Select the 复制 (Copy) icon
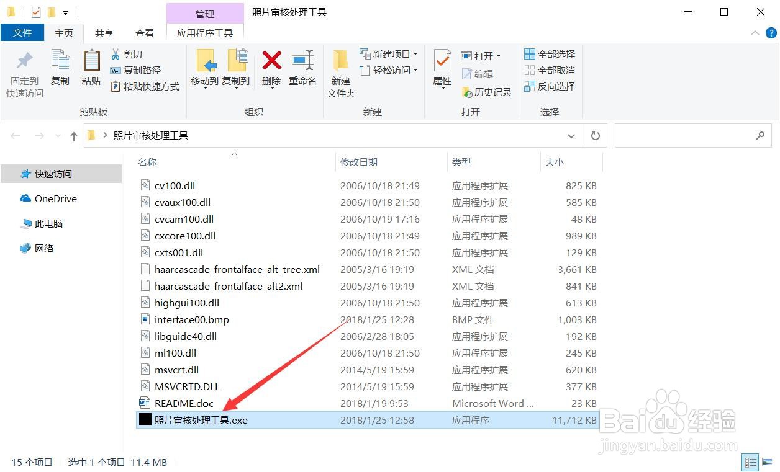Screen dimensions: 780x472 click(60, 69)
